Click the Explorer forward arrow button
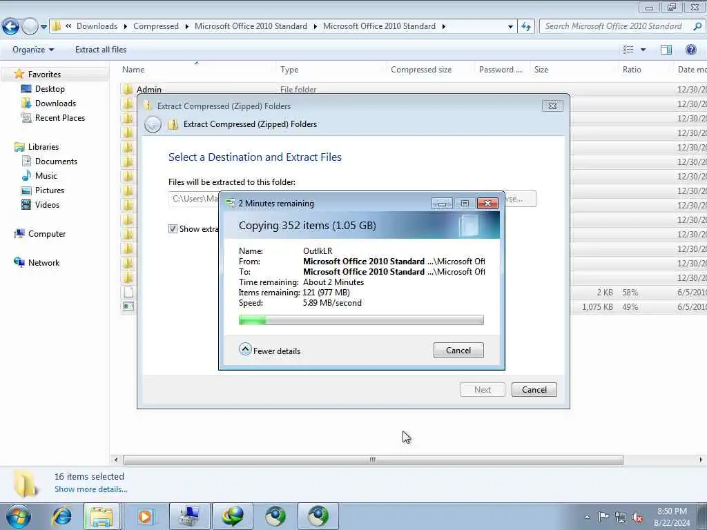This screenshot has width=707, height=530. (30, 26)
